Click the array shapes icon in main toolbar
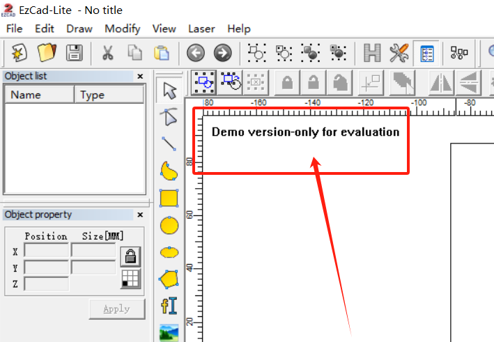The height and width of the screenshot is (342, 494). tap(459, 53)
